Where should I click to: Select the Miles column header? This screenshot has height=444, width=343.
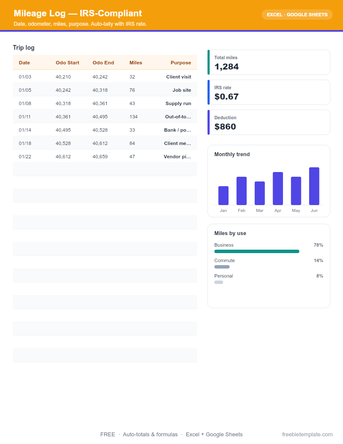[x=136, y=63]
